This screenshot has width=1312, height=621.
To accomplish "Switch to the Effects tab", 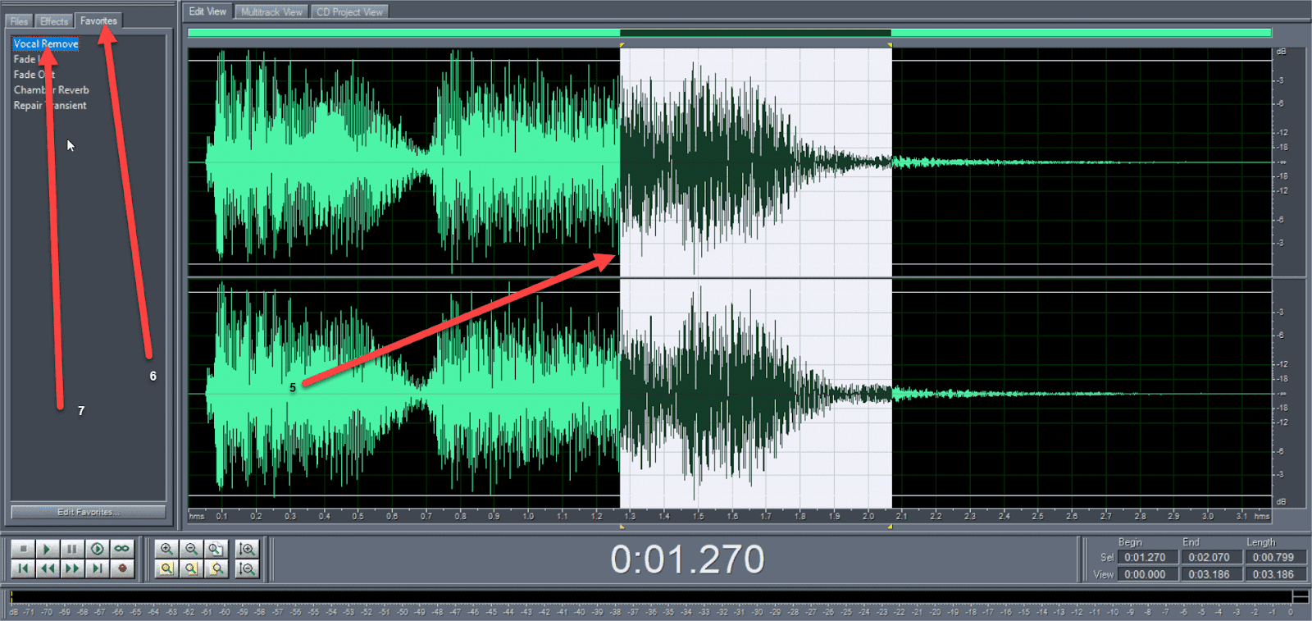I will pos(54,21).
